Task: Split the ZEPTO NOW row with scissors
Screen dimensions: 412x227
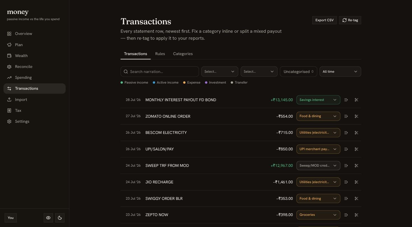Action: tap(357, 215)
